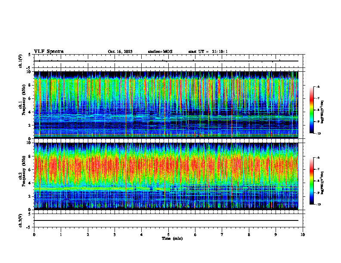
Task: Click the "Time (min)" axis title
Action: point(172,239)
